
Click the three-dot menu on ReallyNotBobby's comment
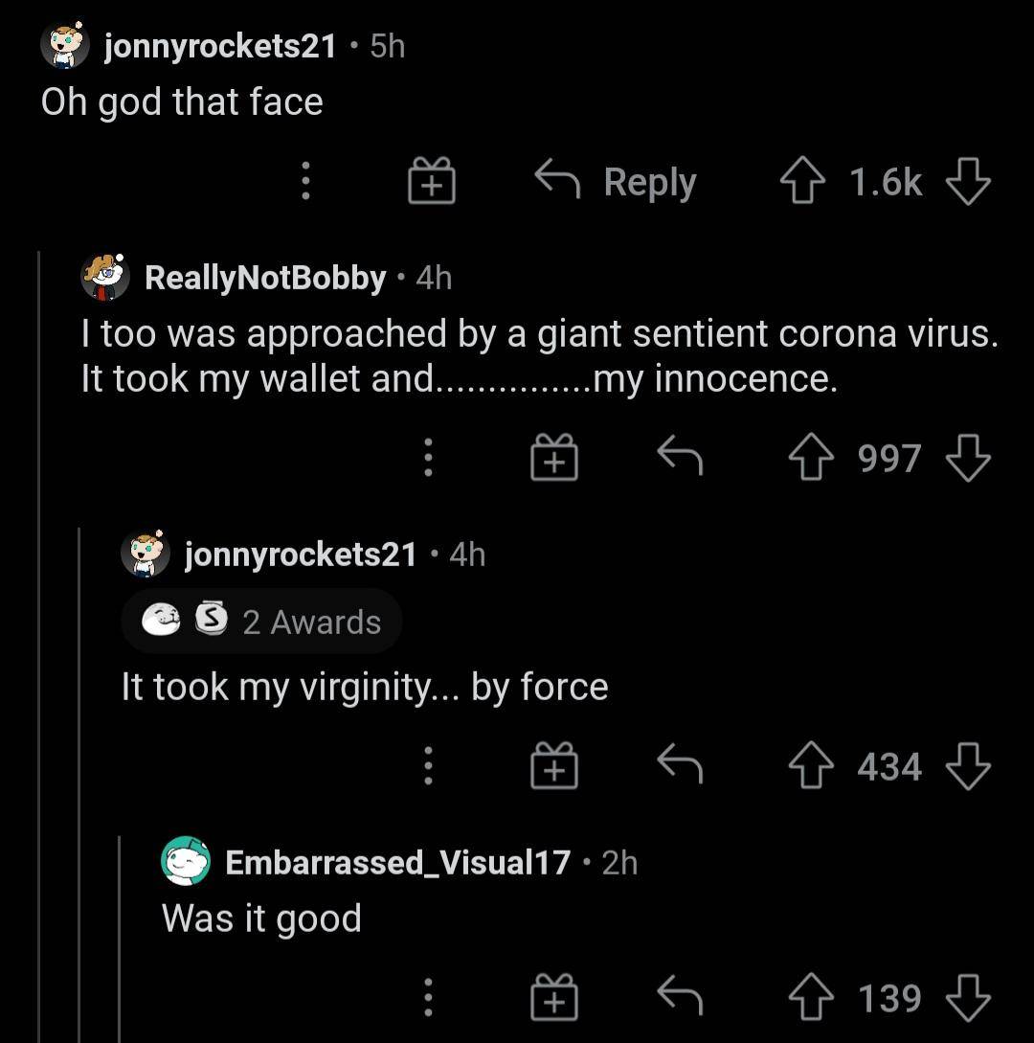coord(427,458)
